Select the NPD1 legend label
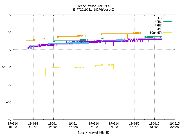This screenshot has height=135, width=180. coord(158,22)
